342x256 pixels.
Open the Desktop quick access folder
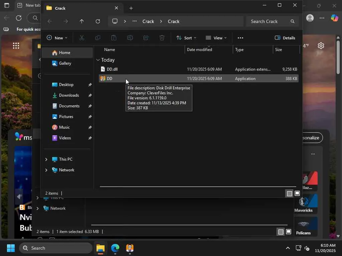67,85
